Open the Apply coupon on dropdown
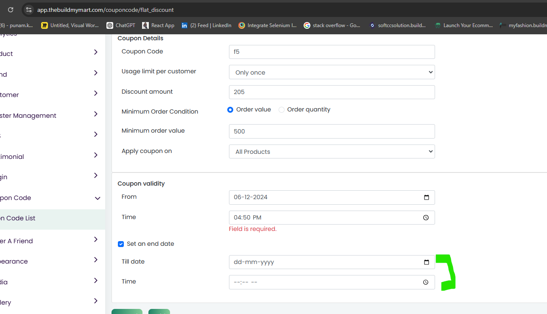 coord(332,152)
